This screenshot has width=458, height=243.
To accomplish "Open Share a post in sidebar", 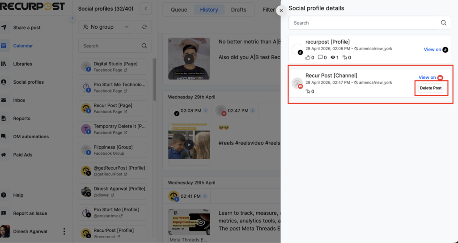I will click(27, 27).
